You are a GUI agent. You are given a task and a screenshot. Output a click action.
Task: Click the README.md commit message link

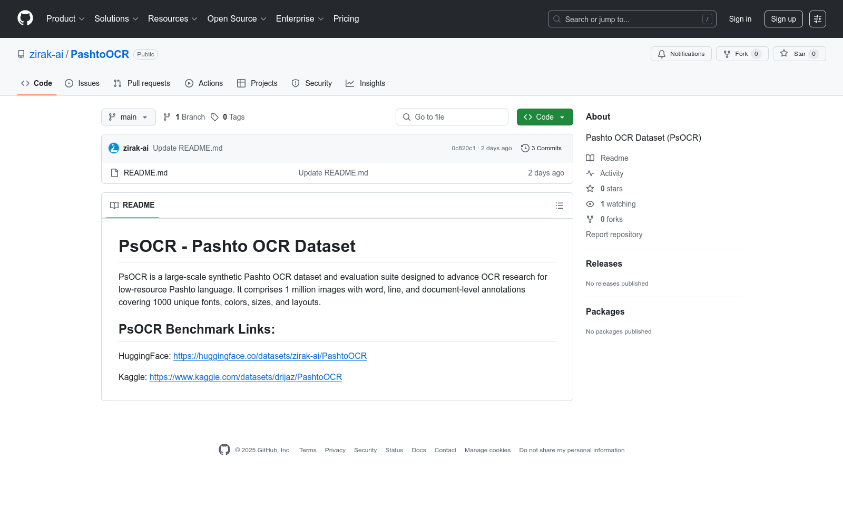coord(333,173)
